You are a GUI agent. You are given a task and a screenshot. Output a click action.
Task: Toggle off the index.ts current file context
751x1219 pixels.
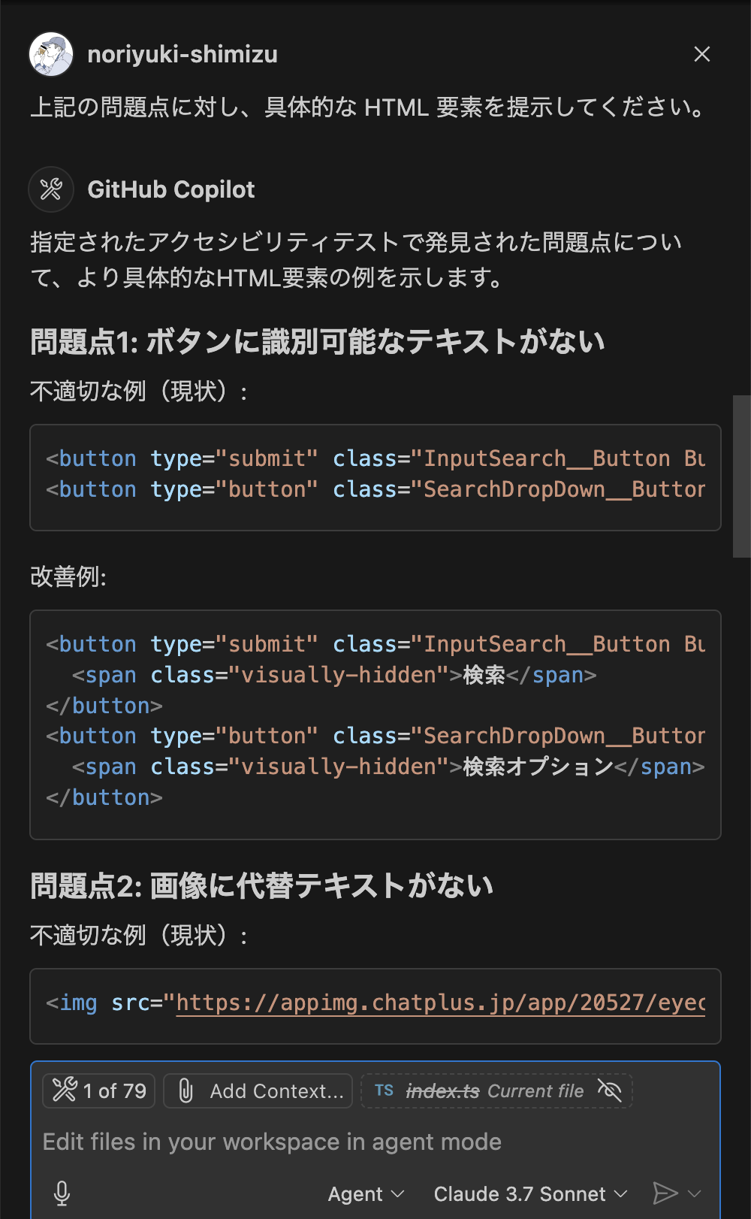pos(610,1090)
